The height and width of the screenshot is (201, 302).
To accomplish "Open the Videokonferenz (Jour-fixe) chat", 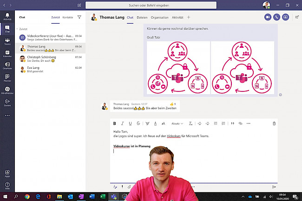I will 49,38.
